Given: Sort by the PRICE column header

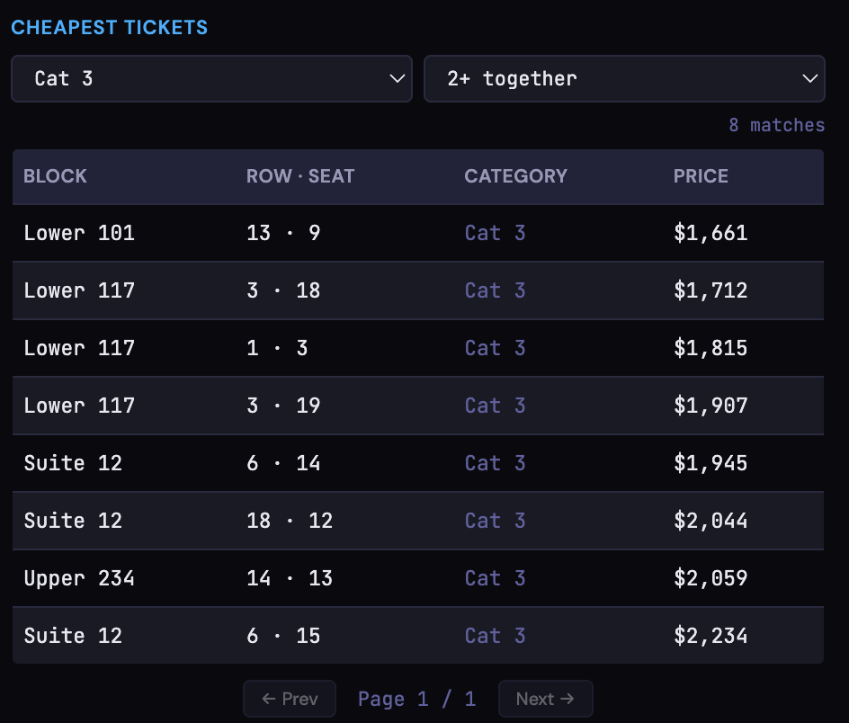Looking at the screenshot, I should [701, 176].
